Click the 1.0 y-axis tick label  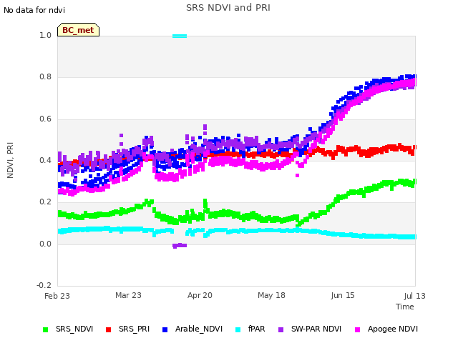[45, 35]
